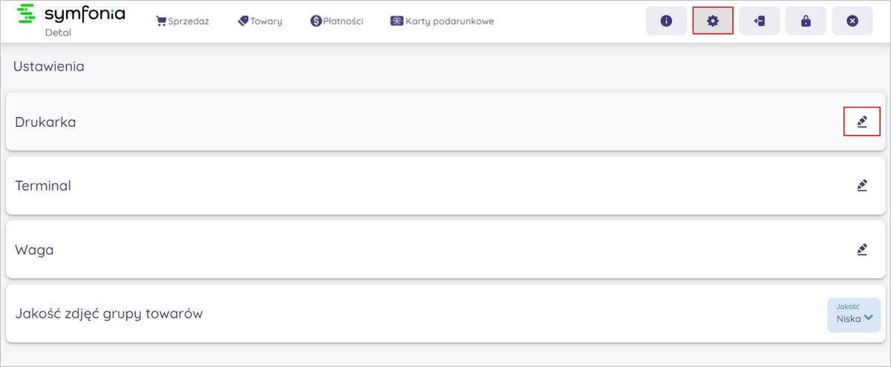Open the Jakość quality dropdown
Screen dimensions: 891x367
[853, 314]
